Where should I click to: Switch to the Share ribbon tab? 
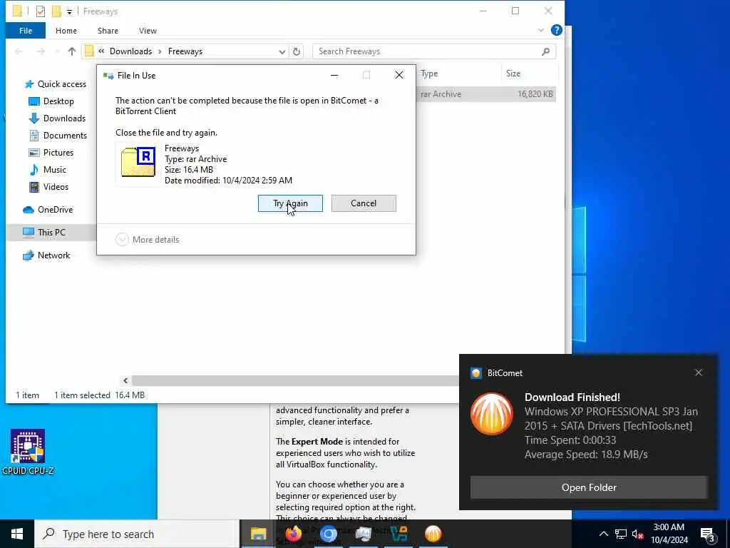[x=108, y=31]
